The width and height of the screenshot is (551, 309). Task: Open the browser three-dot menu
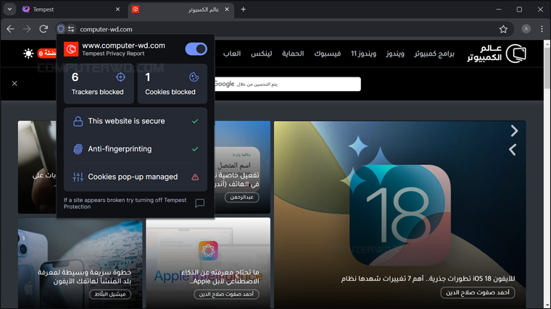click(542, 29)
